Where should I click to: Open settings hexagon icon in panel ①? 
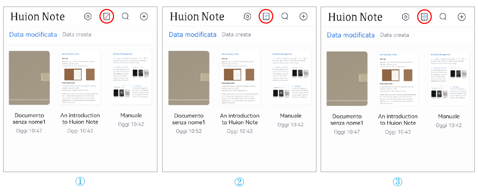[x=88, y=16]
